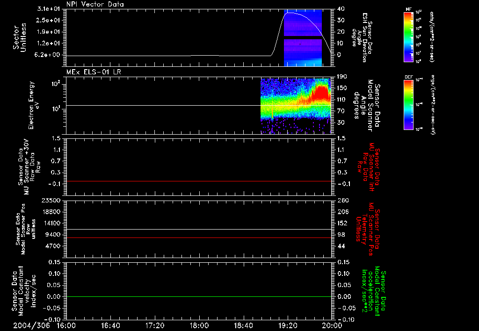Click the date label "2004/306"
This screenshot has width=479, height=331.
pyautogui.click(x=31, y=325)
